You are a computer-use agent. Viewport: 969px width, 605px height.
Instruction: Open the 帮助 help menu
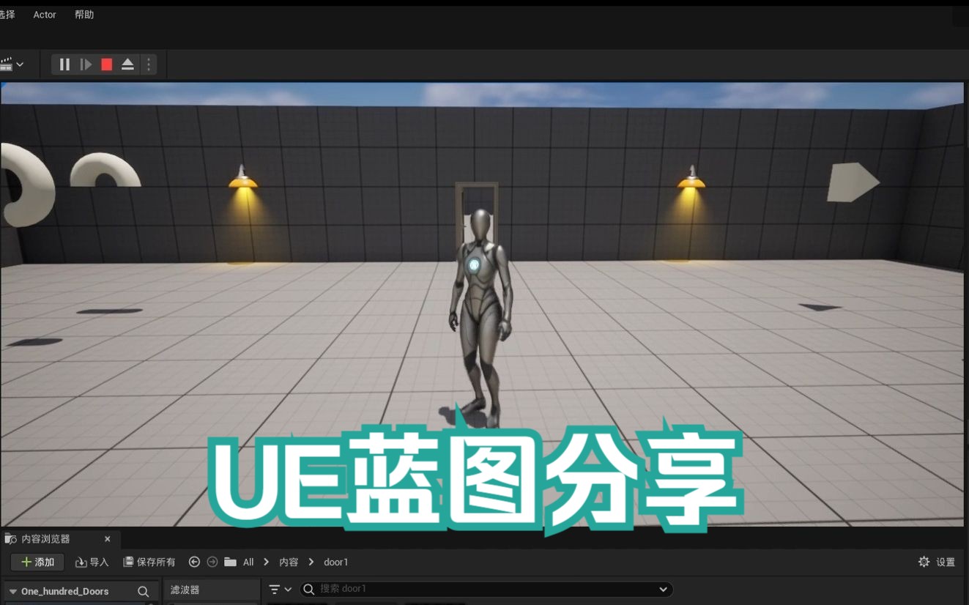pos(84,15)
